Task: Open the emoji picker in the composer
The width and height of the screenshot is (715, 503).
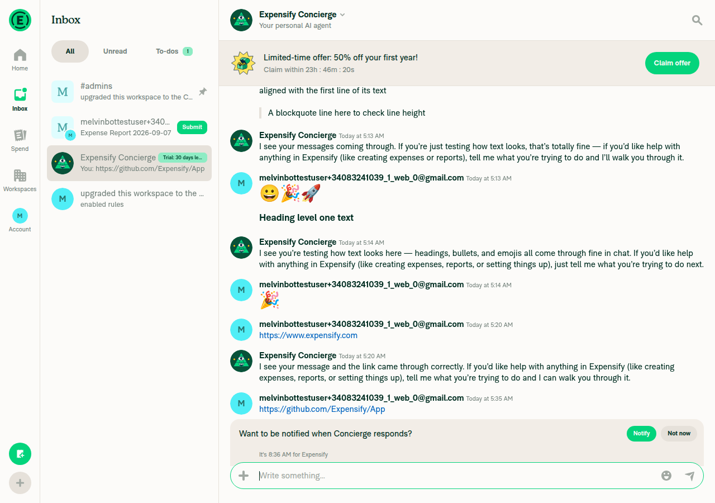Action: tap(666, 476)
